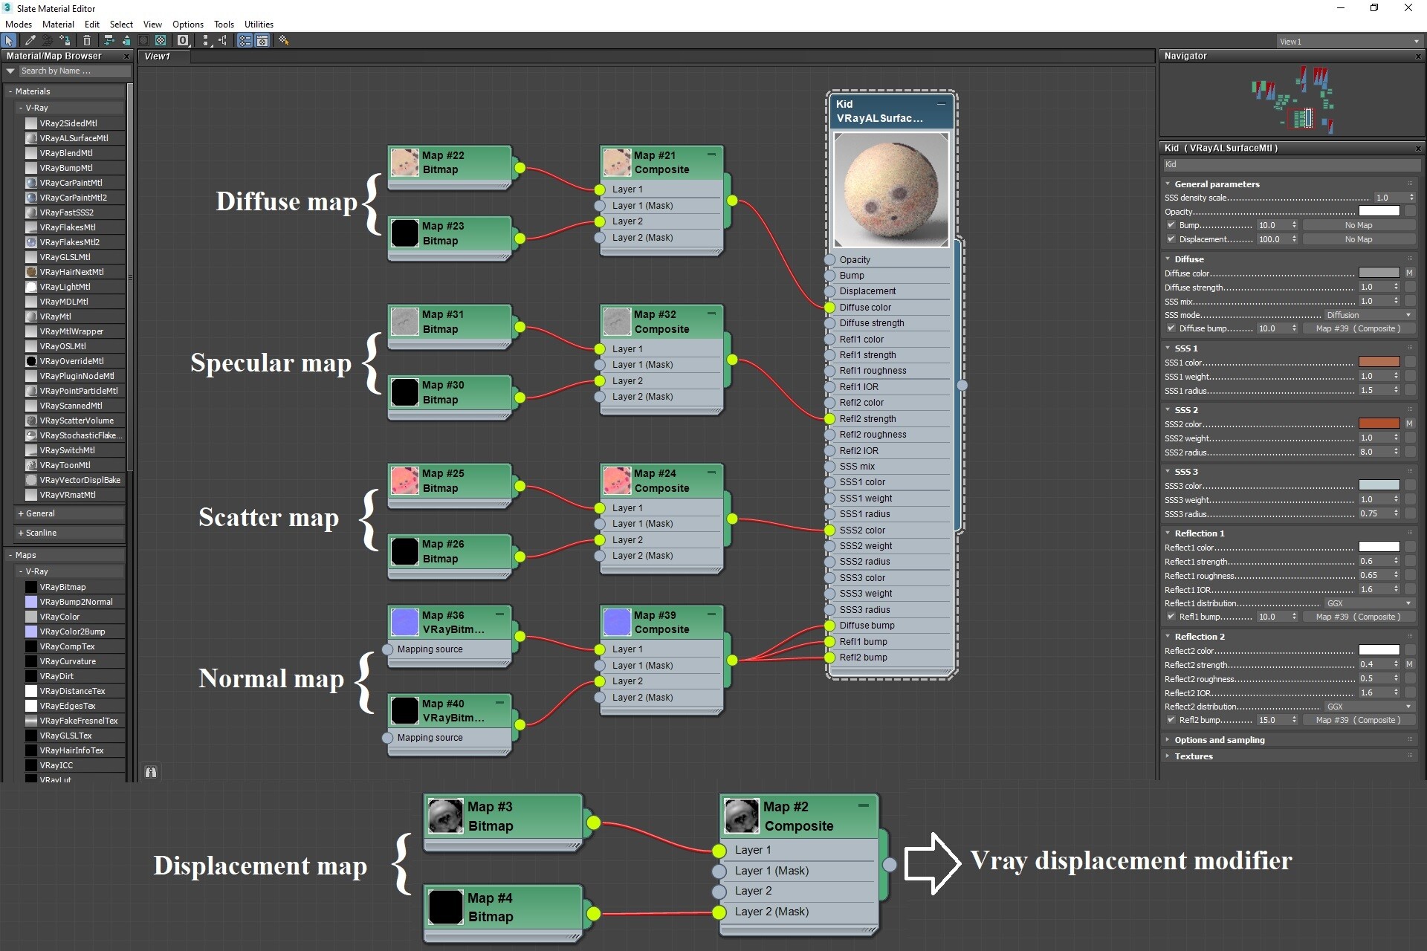This screenshot has height=951, width=1427.
Task: Expand the Options and sampling rollout
Action: [1219, 740]
